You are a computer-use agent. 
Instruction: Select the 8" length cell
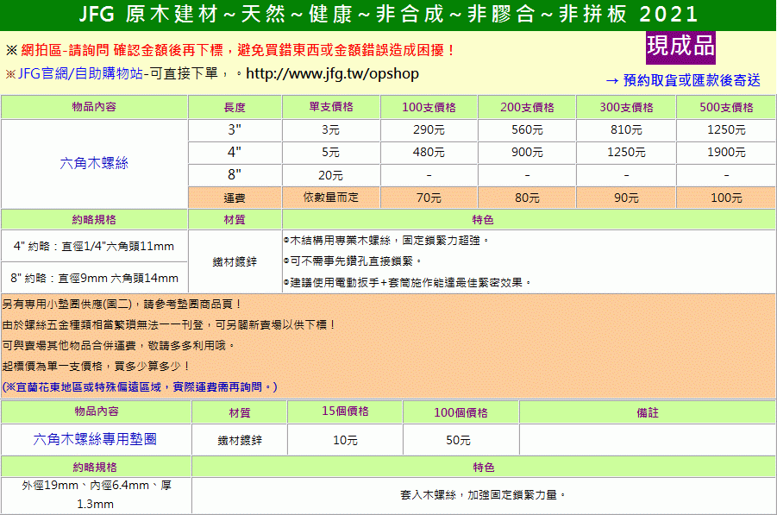point(235,175)
